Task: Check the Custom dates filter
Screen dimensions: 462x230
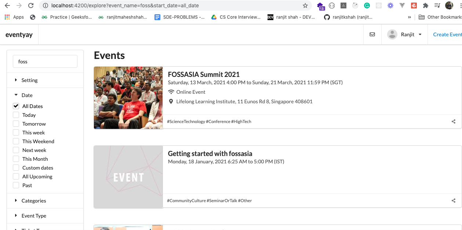Action: point(16,167)
